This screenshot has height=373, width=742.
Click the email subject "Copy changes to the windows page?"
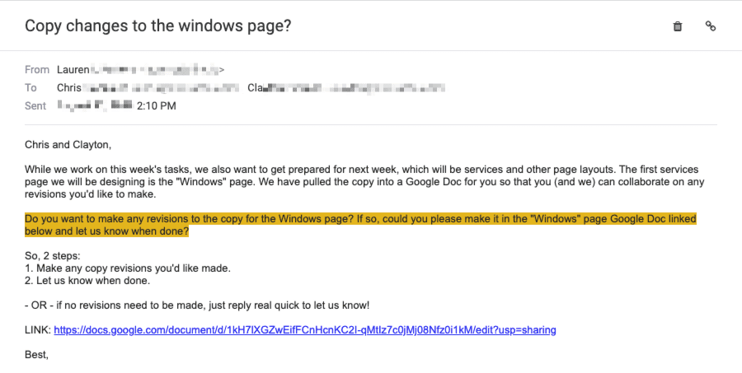click(158, 26)
